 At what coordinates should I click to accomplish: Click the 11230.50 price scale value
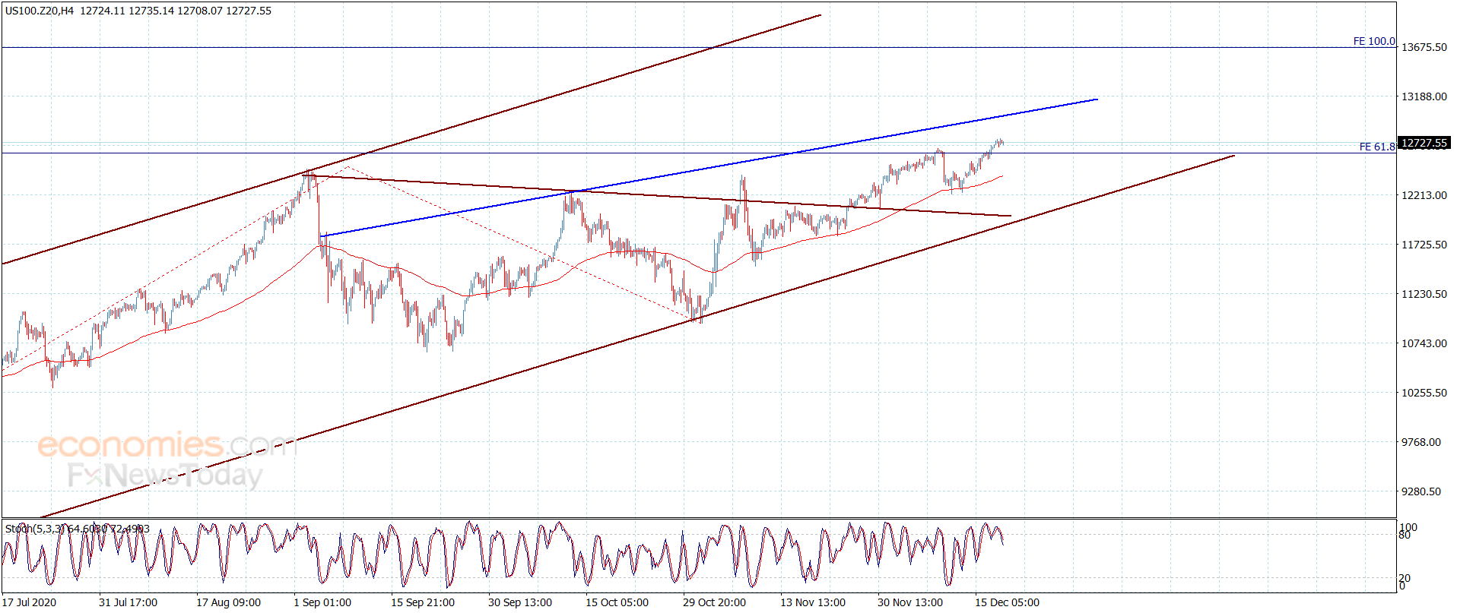(x=1424, y=294)
